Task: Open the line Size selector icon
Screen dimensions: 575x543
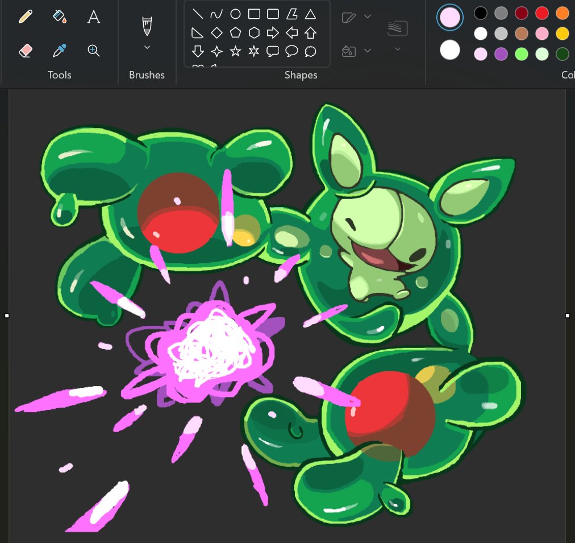Action: [x=398, y=28]
